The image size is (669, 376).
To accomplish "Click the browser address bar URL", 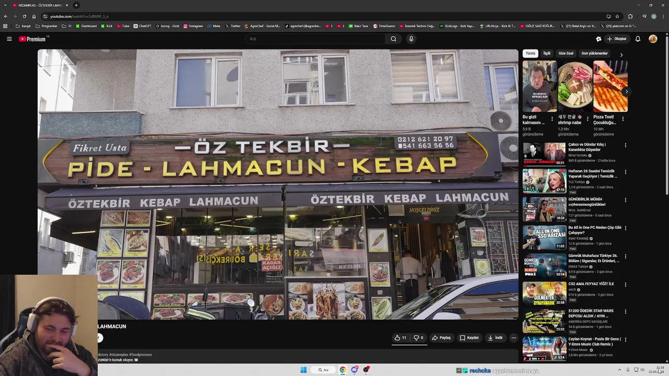I will coord(79,16).
